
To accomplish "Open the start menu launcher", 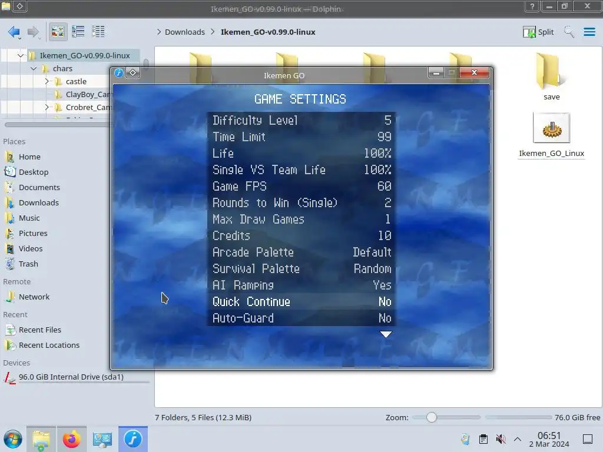I will [x=13, y=439].
